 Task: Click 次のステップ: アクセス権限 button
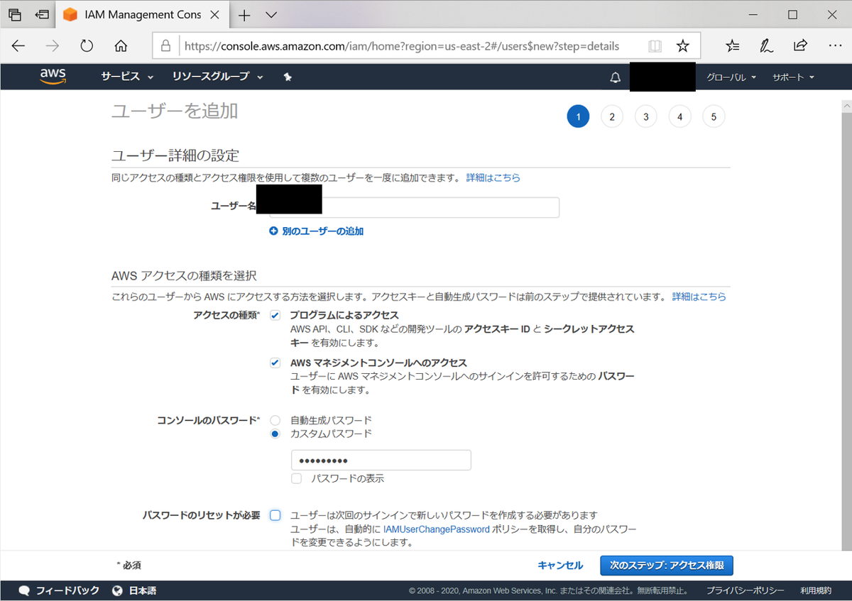point(667,566)
